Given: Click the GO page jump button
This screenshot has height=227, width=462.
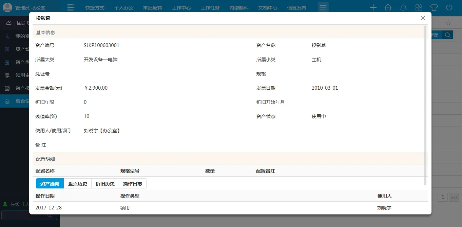Looking at the screenshot, I should click(454, 198).
